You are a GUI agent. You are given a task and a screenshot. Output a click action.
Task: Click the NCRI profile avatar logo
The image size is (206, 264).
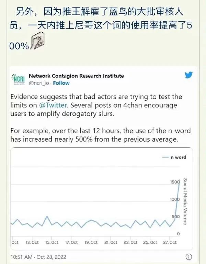tap(18, 79)
